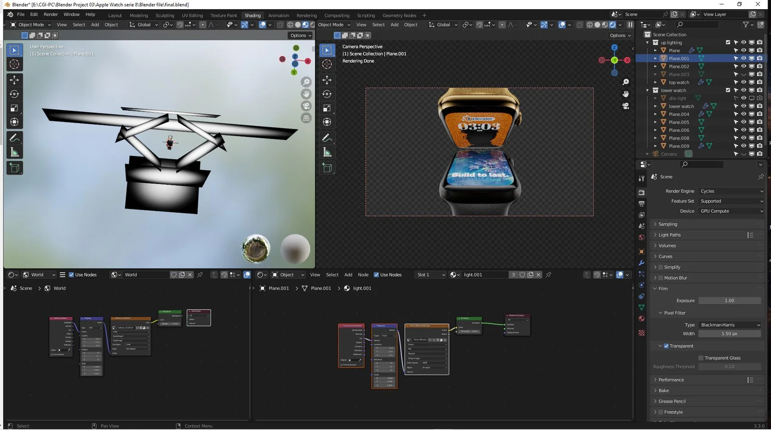Open the Material properties tab
Viewport: 771px width, 430px height.
click(641, 319)
